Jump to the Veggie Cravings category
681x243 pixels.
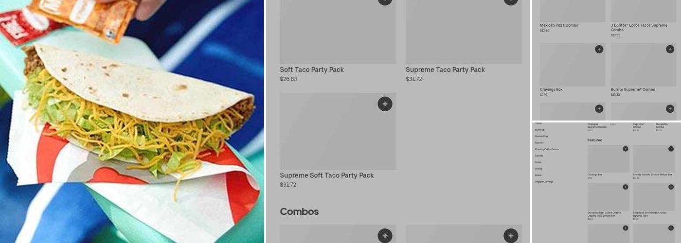tap(544, 182)
